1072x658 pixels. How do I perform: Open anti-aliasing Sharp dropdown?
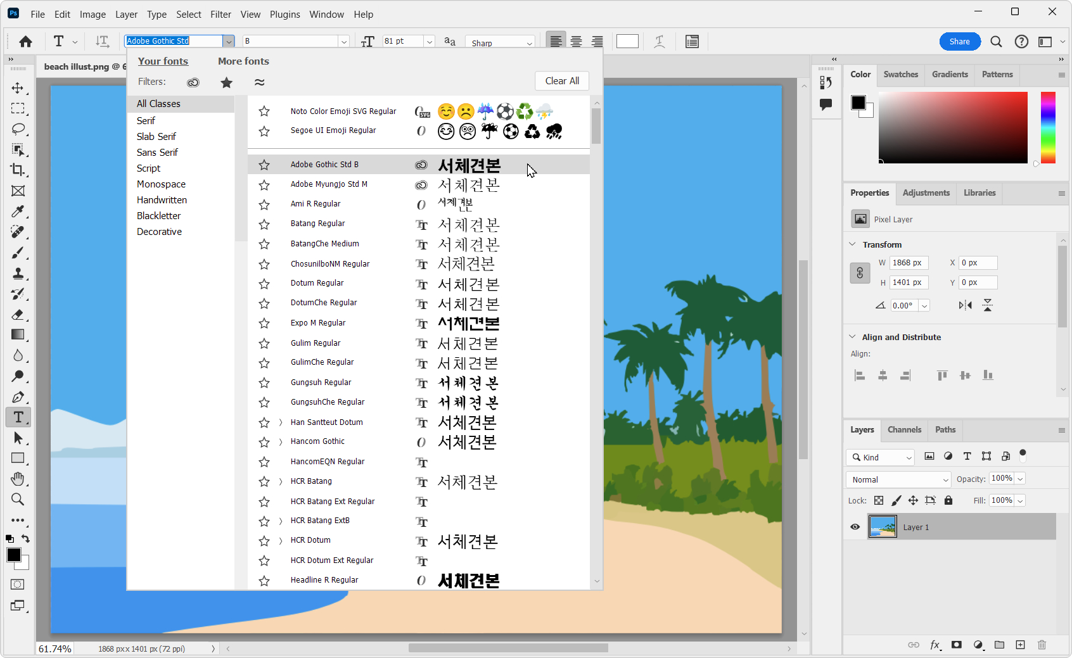coord(529,42)
